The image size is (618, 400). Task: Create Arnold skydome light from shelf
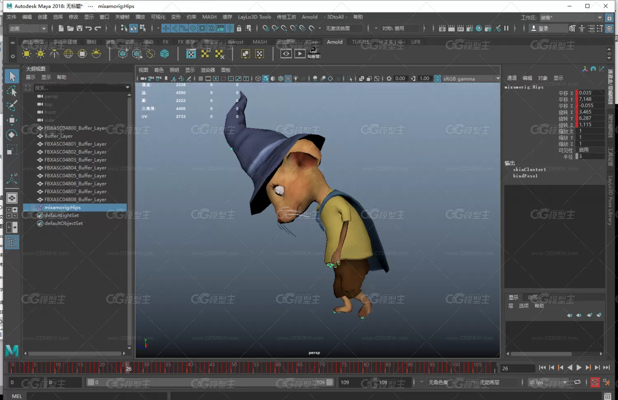point(68,54)
